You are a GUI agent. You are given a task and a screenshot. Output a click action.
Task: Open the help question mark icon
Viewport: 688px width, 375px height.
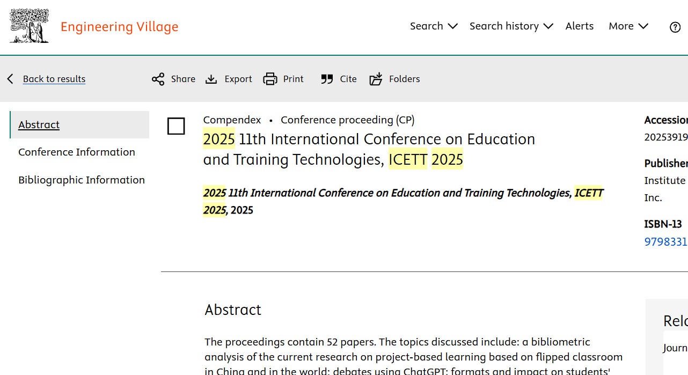(675, 27)
